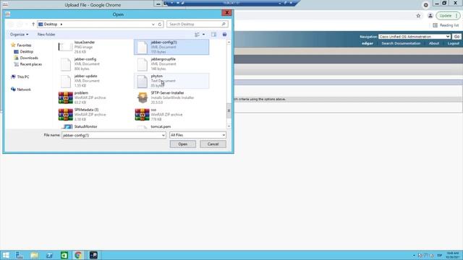Toggle the preview pane

(213, 35)
